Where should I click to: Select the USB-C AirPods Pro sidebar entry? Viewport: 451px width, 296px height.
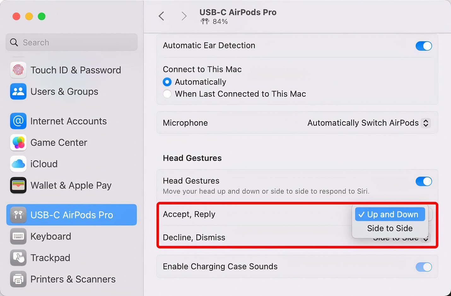click(72, 215)
